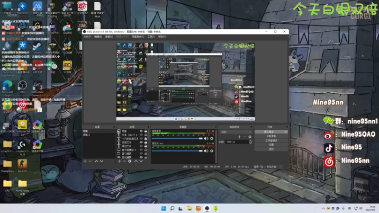Pop out the 控件 dock panel
This screenshot has width=379, height=213.
click(x=287, y=127)
